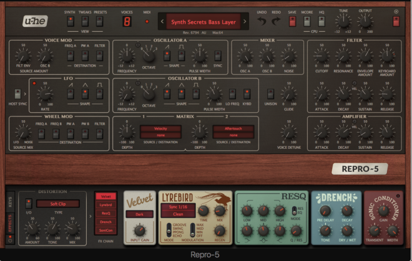The image size is (412, 261).
Task: Click the Lyrebird MODULATION slider
Action: [x=193, y=230]
